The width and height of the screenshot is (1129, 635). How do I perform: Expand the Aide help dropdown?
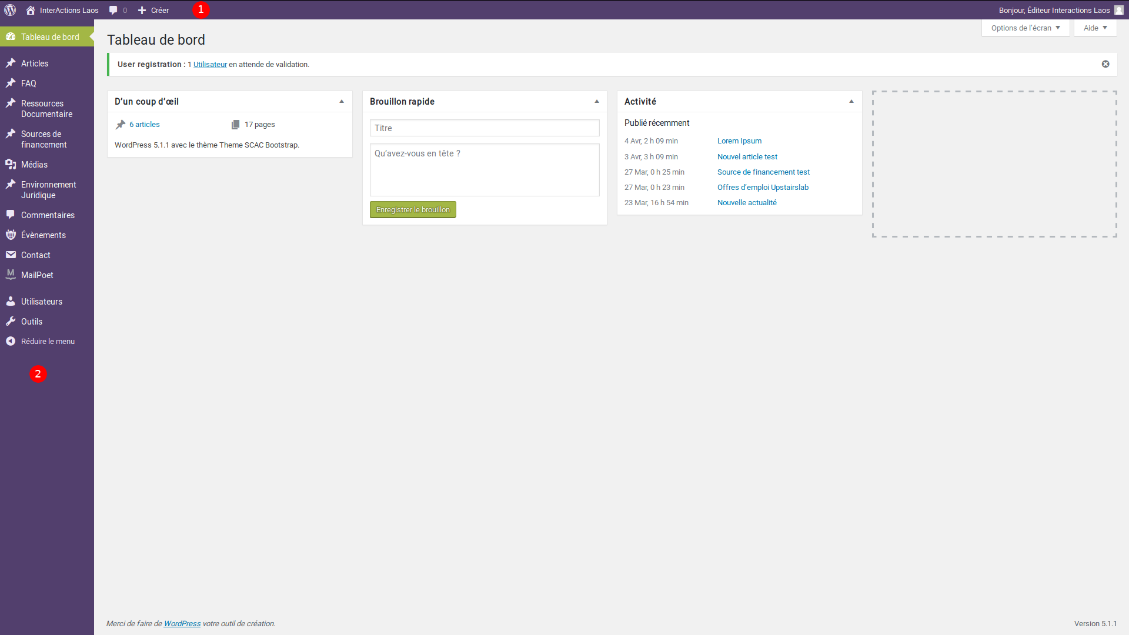pos(1095,28)
